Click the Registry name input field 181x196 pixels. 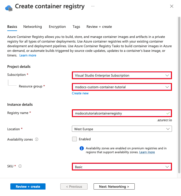(x=119, y=113)
